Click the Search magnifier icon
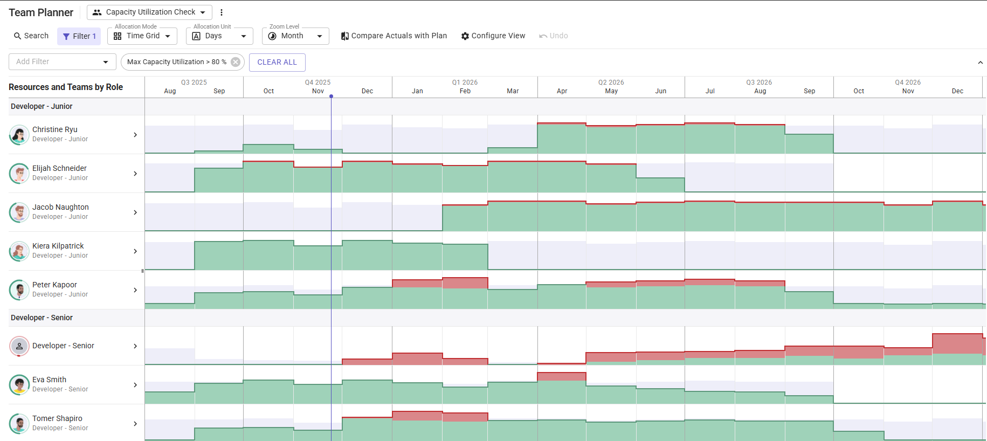Screen dimensions: 987x441 click(x=18, y=36)
